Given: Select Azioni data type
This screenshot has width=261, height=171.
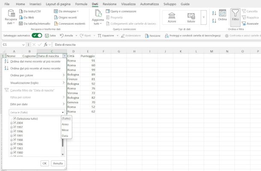Looking at the screenshot, I should [172, 18].
